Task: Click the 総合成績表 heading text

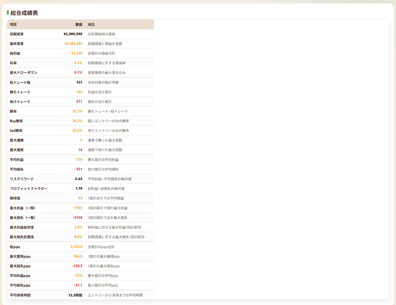Action: click(x=24, y=13)
